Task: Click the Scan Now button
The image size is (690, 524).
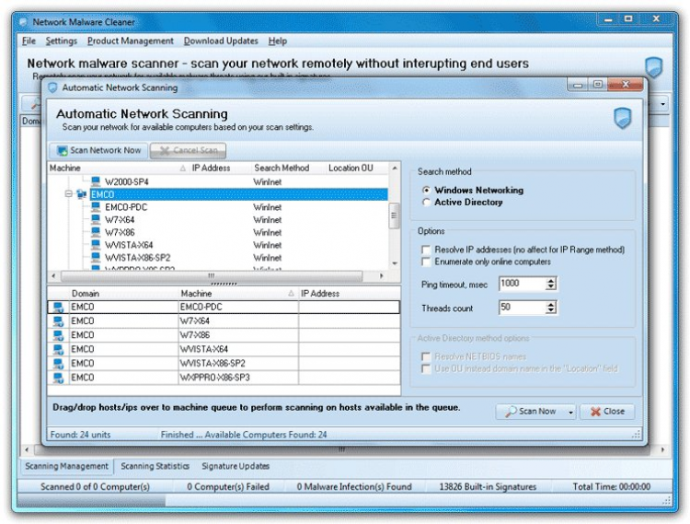Action: coord(531,412)
